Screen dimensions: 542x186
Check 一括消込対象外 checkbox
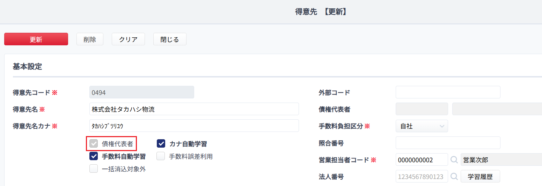pos(94,169)
